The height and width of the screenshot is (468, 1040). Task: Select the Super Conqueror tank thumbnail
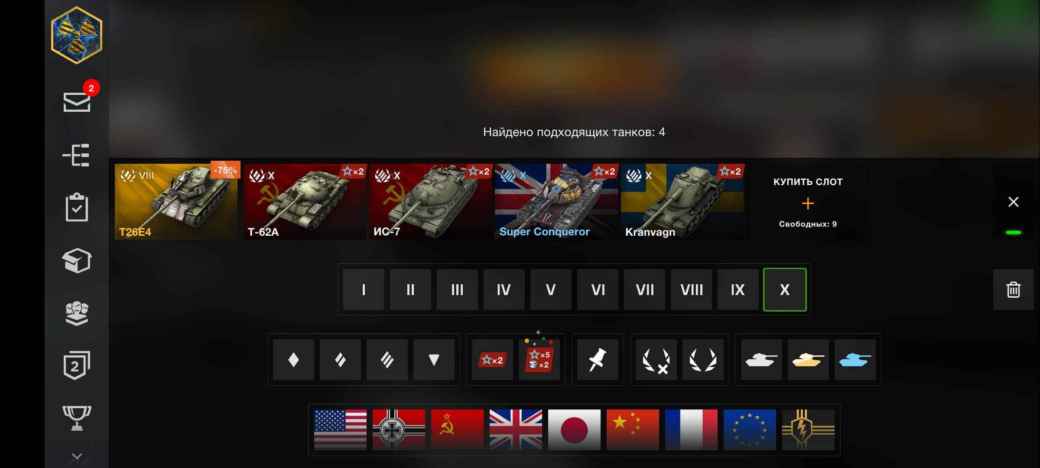(x=556, y=201)
